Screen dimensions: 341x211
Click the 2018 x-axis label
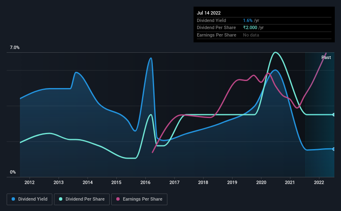click(x=203, y=182)
